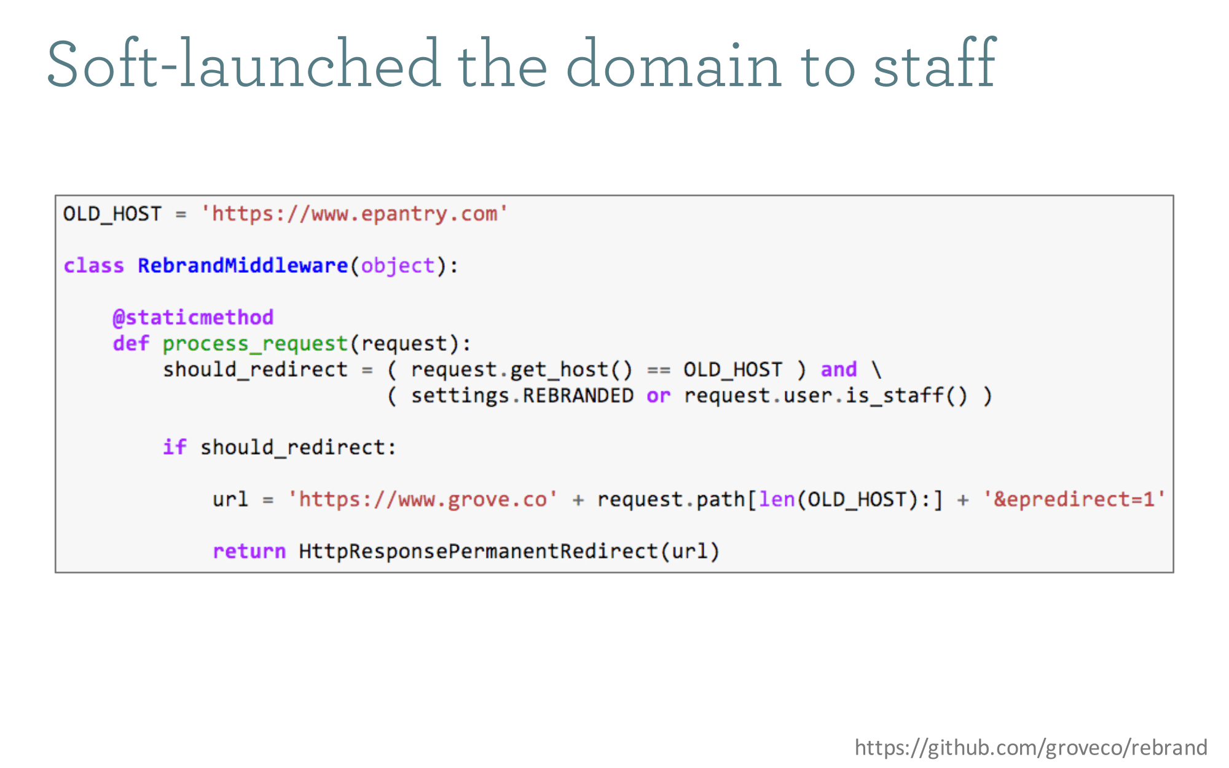The width and height of the screenshot is (1229, 768).
Task: Click the slide title 'Soft-launched the domain to staff'
Action: click(521, 64)
